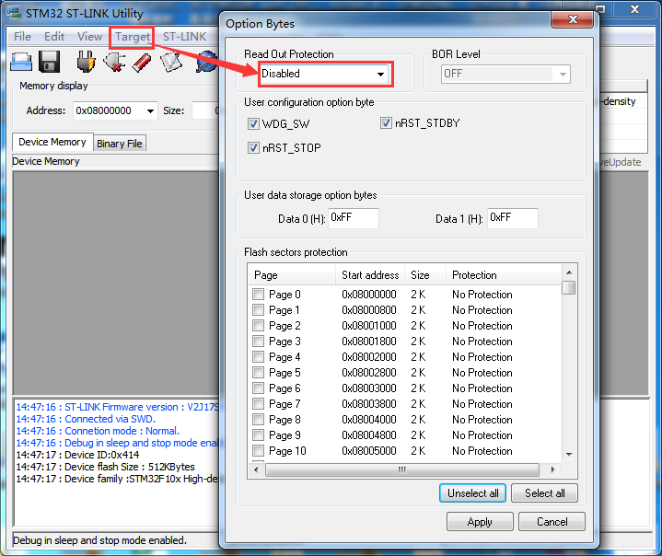Click the 0x08005000 start address cell
662x556 pixels.
(369, 451)
